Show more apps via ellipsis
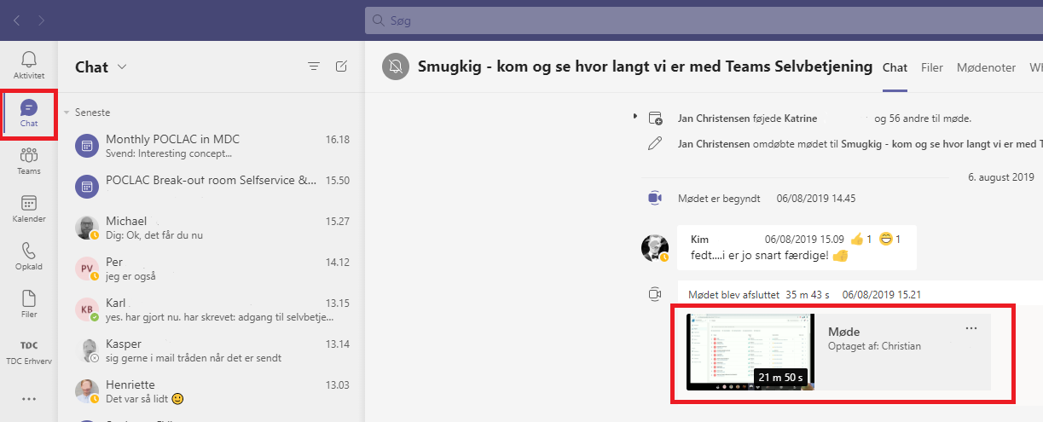Viewport: 1043px width, 422px height. [29, 398]
